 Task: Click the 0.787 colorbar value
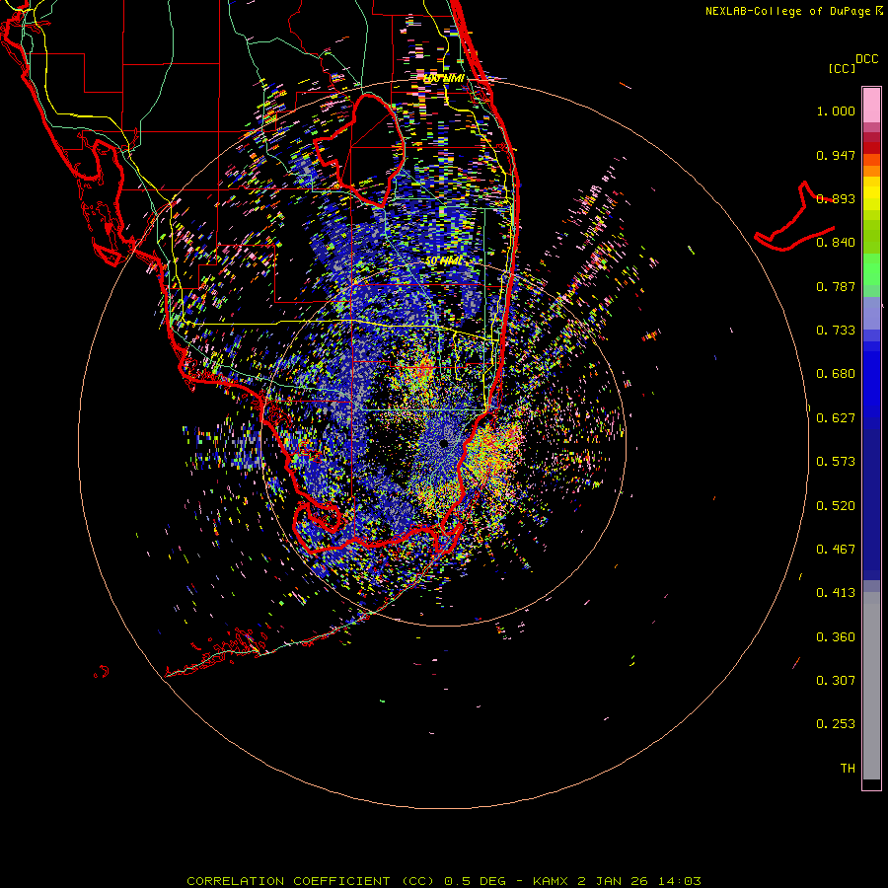coord(836,286)
